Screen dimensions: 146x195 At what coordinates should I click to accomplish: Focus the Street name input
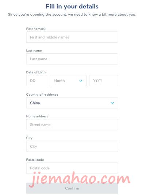pos(72,125)
